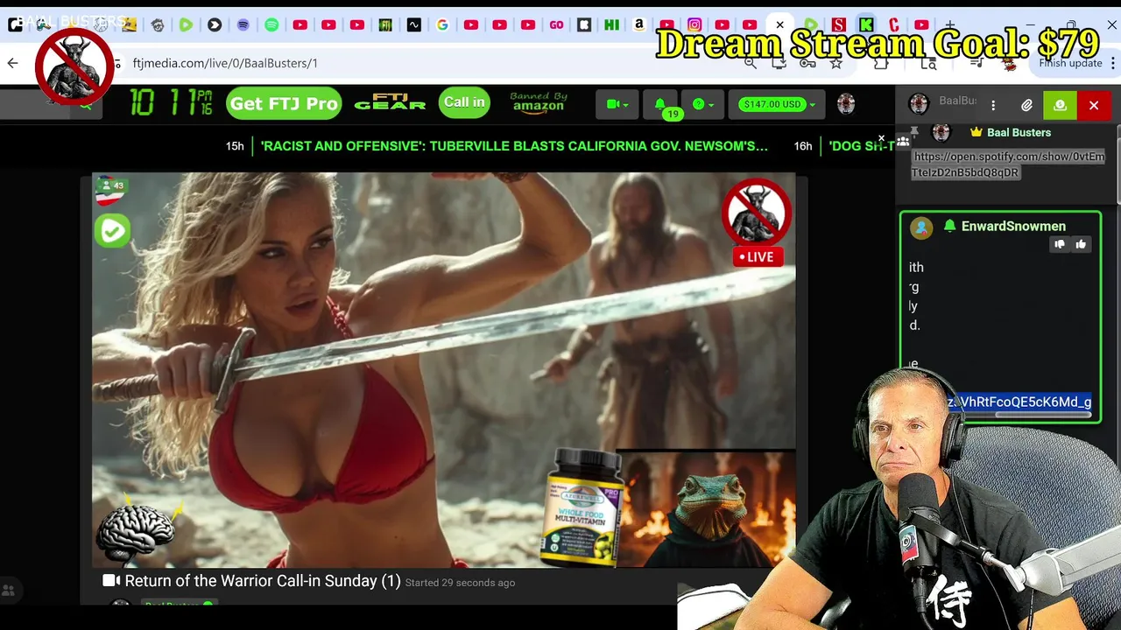The width and height of the screenshot is (1121, 630).
Task: Click the 10:11 PM clock display
Action: click(172, 103)
